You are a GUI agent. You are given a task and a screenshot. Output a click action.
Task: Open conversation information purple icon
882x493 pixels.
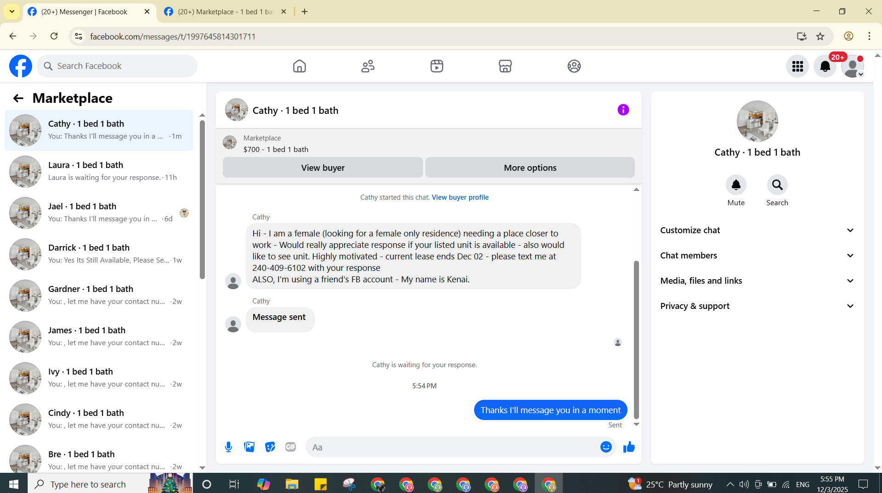pos(623,110)
